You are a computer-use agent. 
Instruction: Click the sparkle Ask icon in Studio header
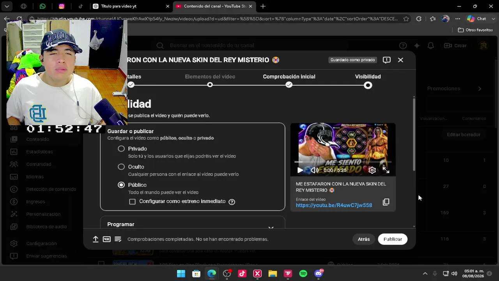417,46
